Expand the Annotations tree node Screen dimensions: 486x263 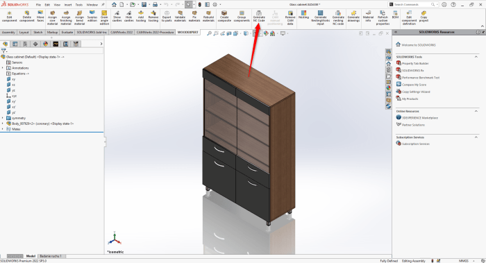3,68
